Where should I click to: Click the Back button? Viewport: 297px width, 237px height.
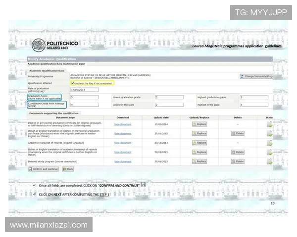68,169
